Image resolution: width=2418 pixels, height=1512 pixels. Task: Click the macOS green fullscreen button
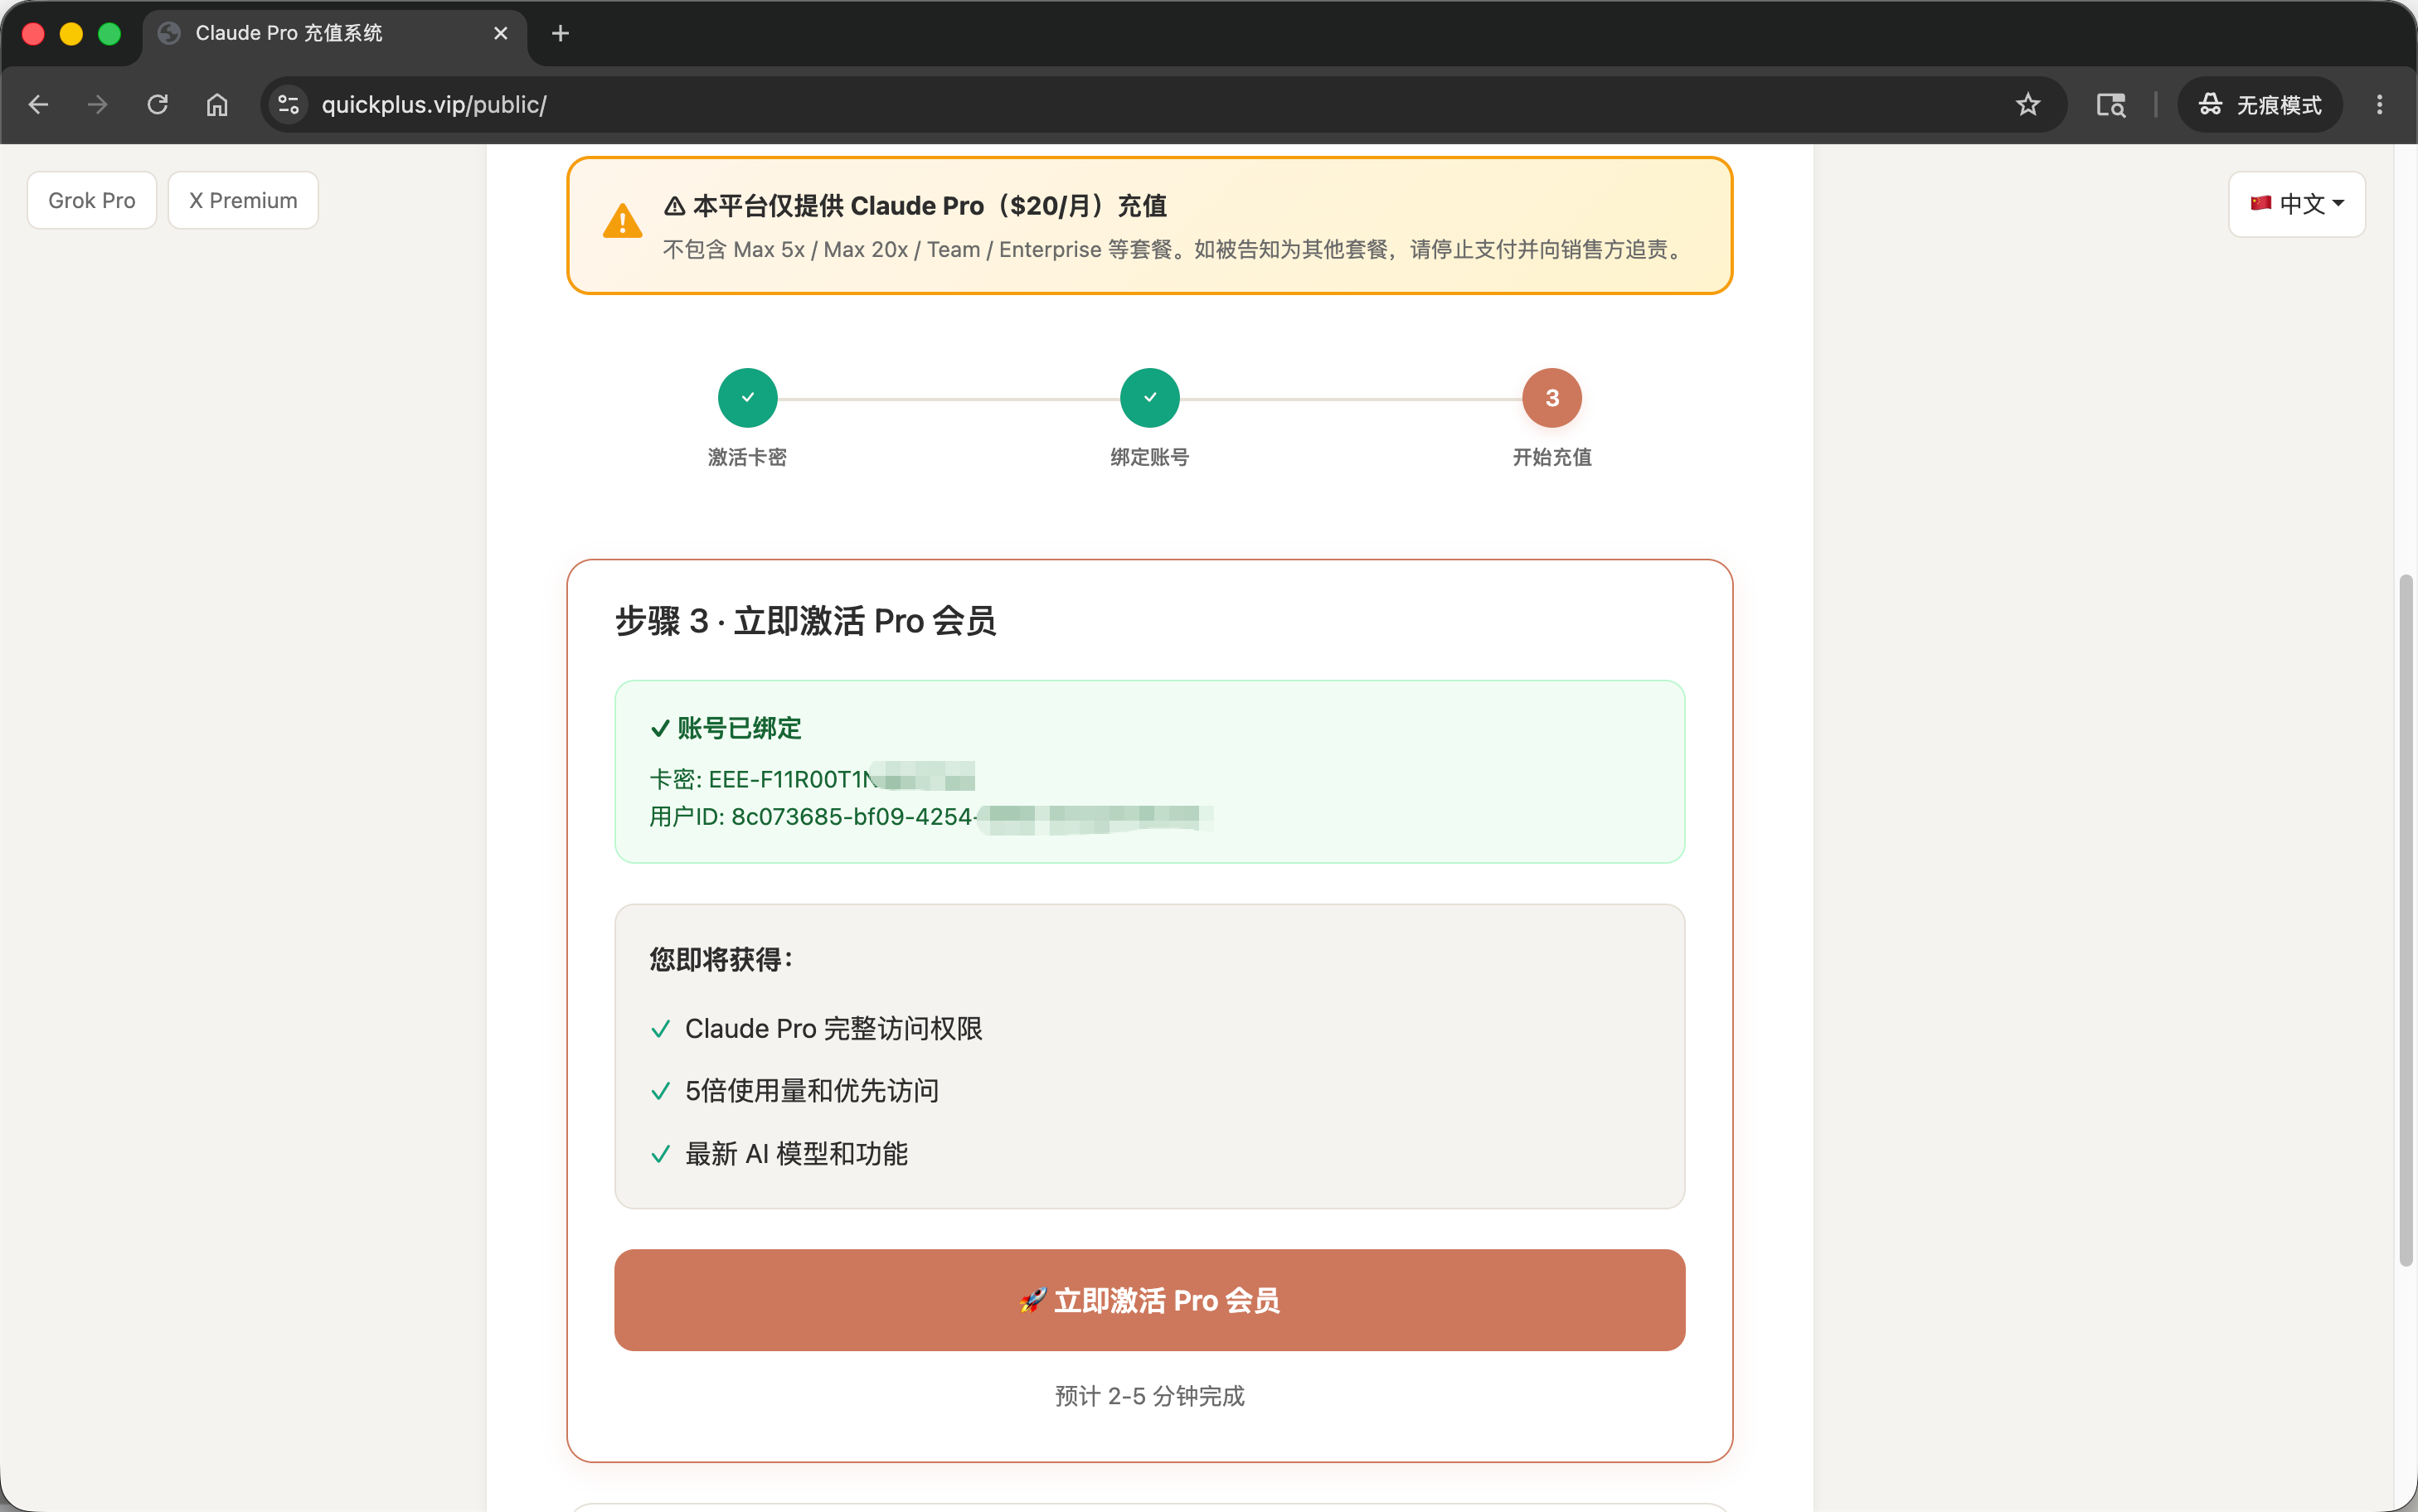(x=109, y=33)
